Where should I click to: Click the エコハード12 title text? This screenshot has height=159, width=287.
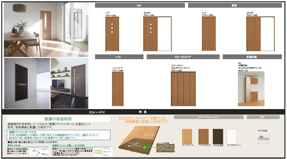pos(97,112)
